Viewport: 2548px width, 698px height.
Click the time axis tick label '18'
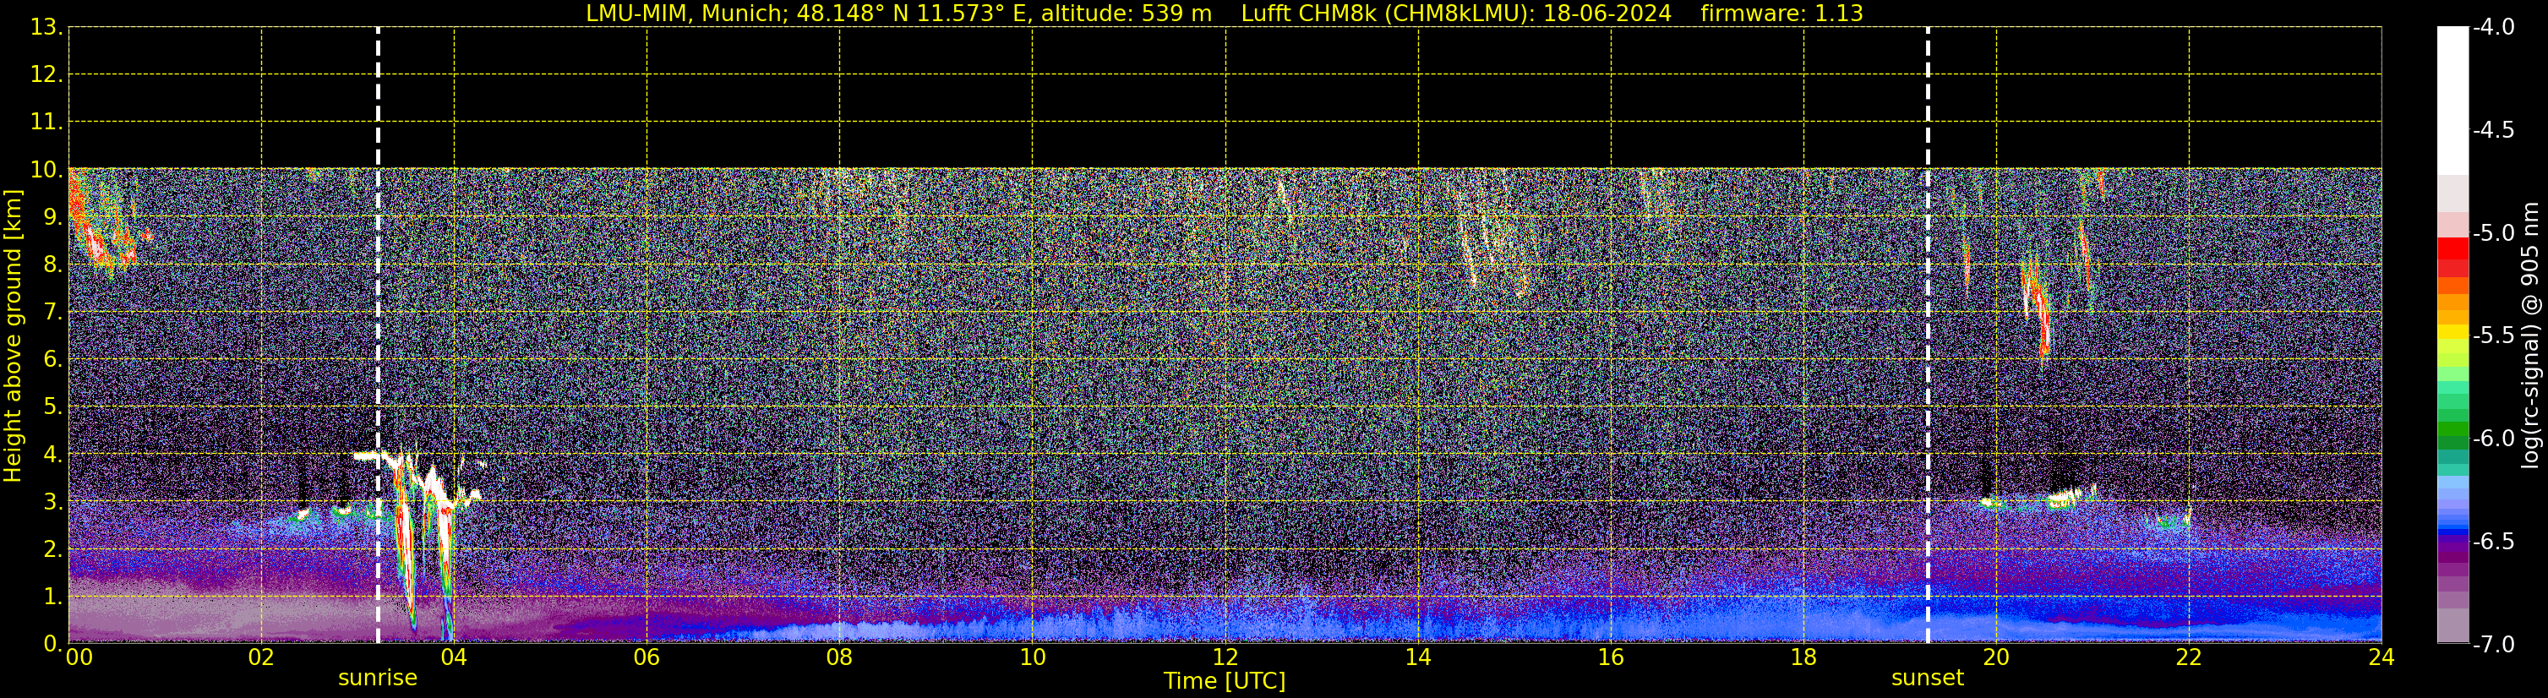tap(1804, 657)
